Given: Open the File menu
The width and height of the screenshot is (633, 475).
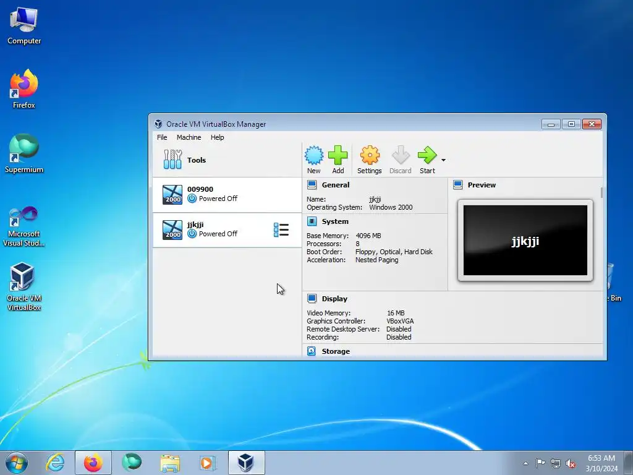Looking at the screenshot, I should pos(162,137).
